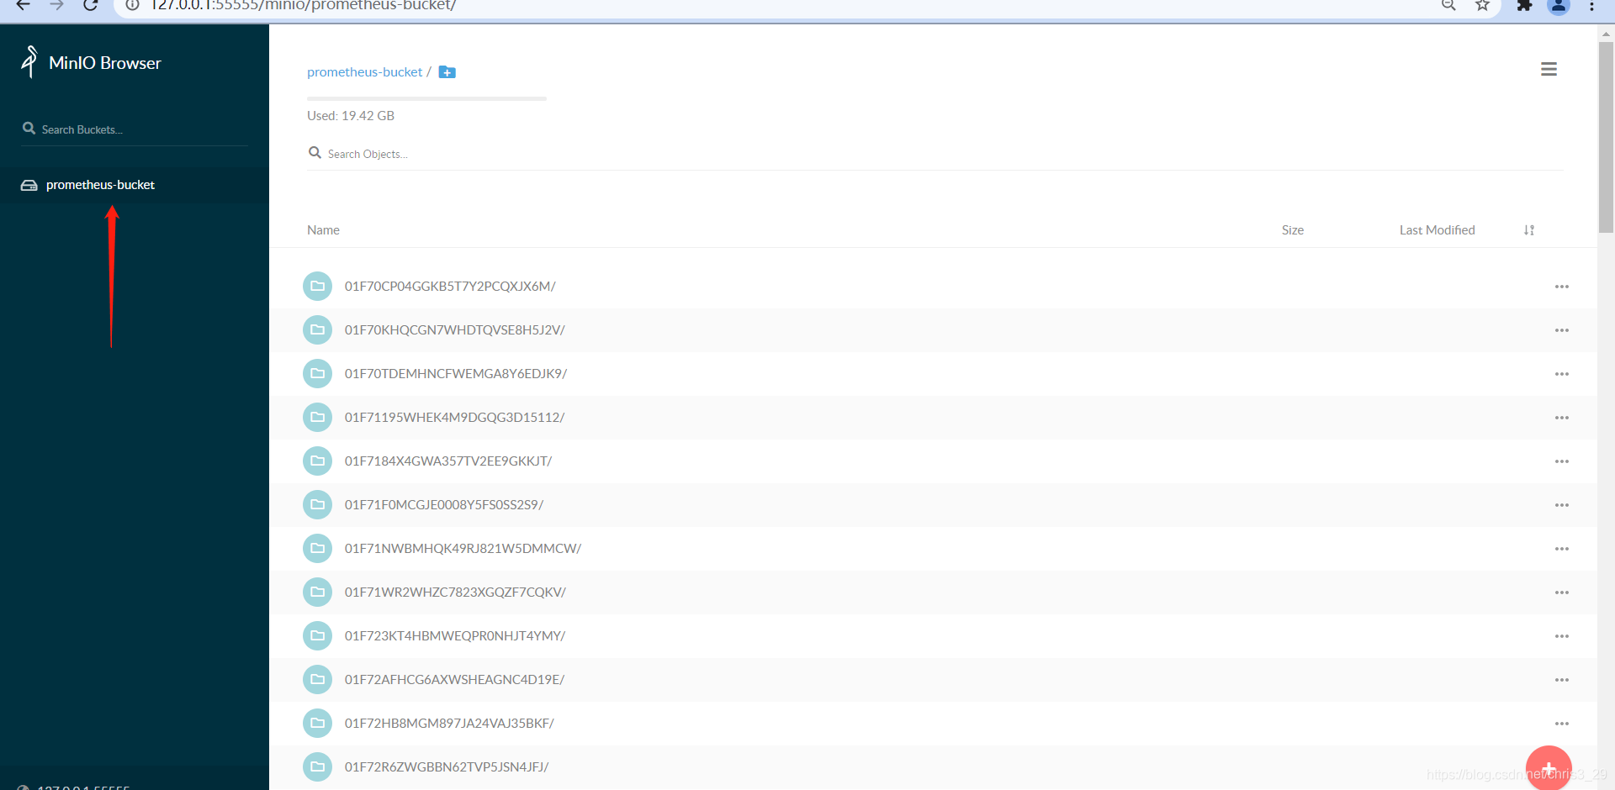The width and height of the screenshot is (1615, 790).
Task: Sort by the Last Modified column header
Action: [x=1437, y=230]
